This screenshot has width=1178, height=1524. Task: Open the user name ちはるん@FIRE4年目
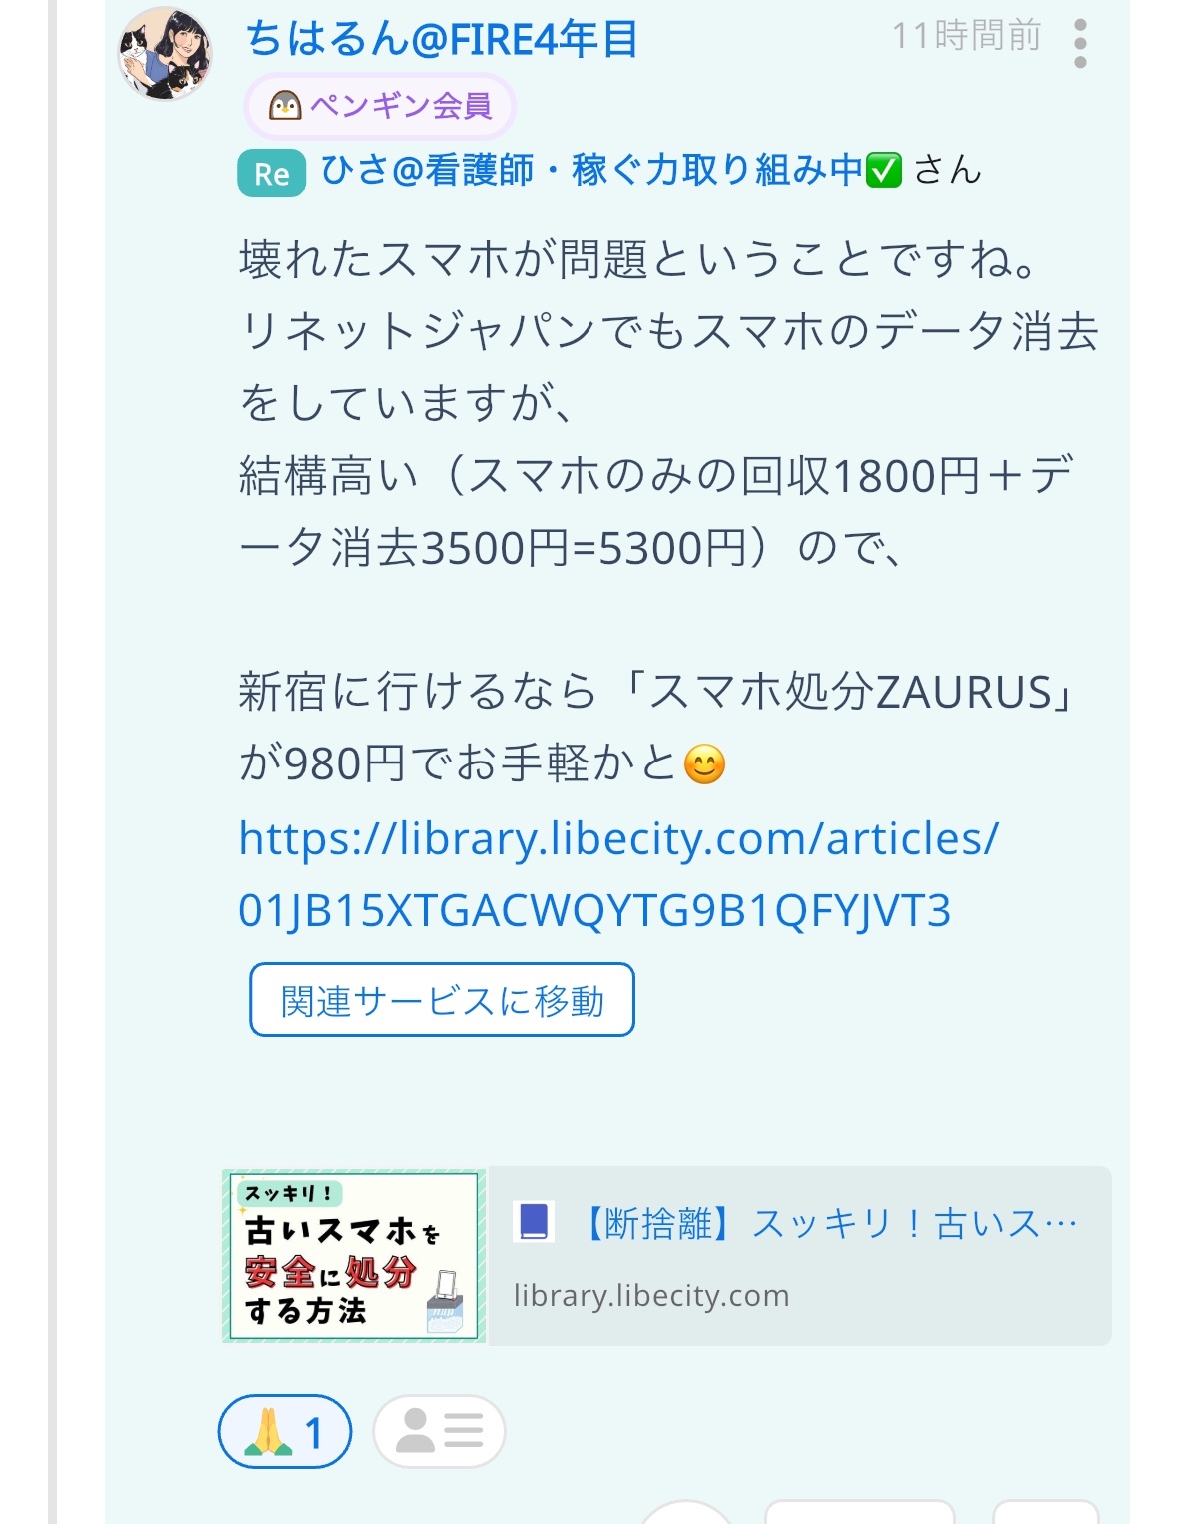pos(442,40)
